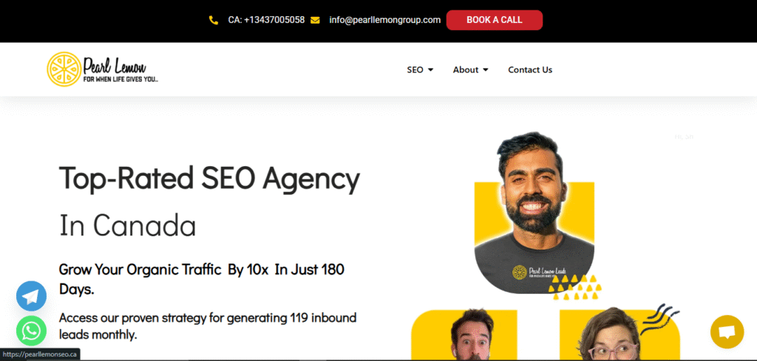Open the WhatsApp chat icon

point(31,331)
